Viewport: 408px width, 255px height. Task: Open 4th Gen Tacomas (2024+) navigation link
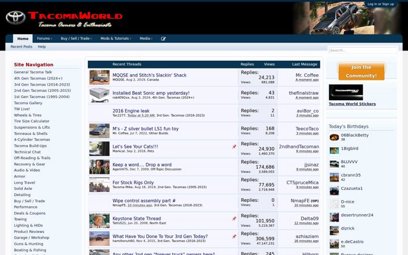(x=39, y=78)
